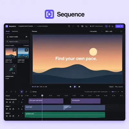
Task: Adjust the timeline zoom slider
Action: pos(114,92)
